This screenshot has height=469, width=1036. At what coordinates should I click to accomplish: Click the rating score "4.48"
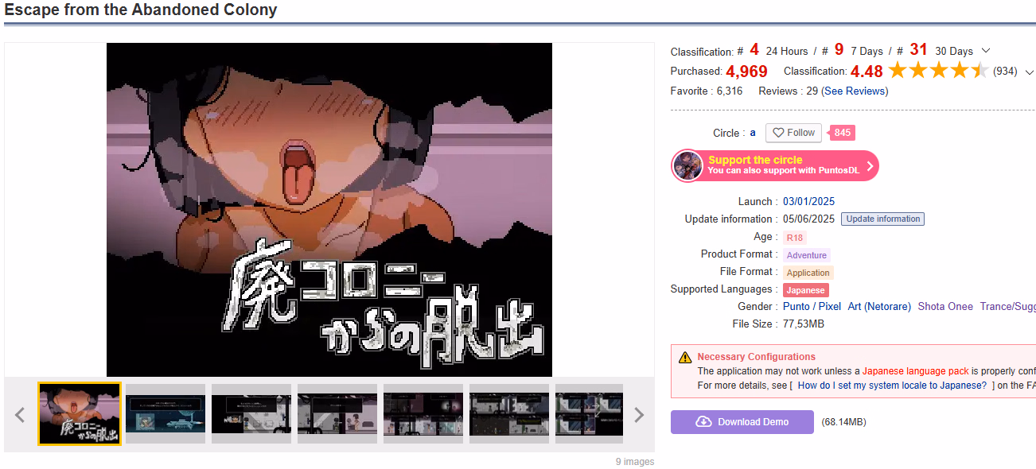click(x=867, y=72)
